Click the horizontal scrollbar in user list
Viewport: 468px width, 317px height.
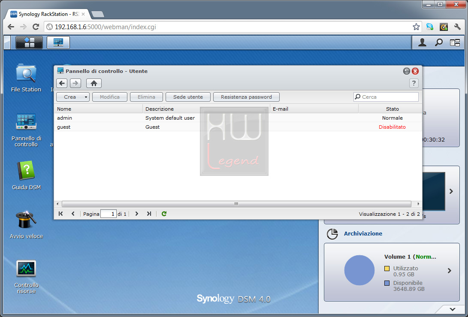236,204
